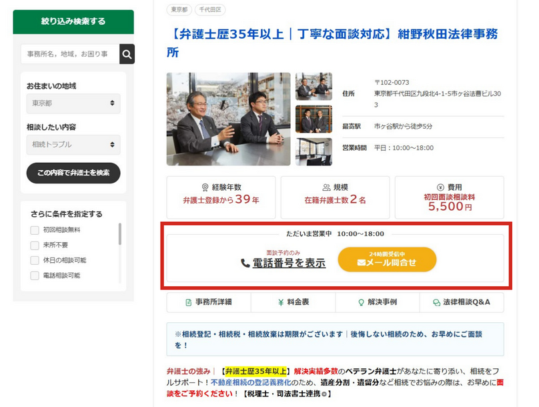The image size is (539, 407).
Task: Open the 相続トラブル consultation topic dropdown
Action: coord(73,145)
